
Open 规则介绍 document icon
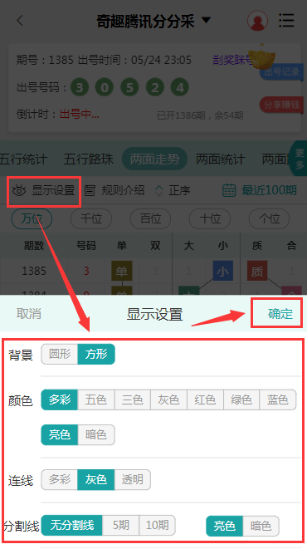[90, 191]
